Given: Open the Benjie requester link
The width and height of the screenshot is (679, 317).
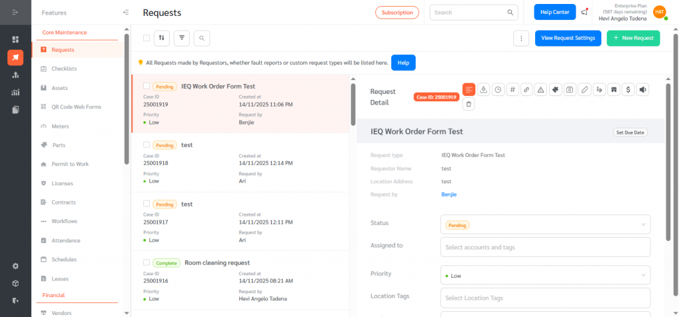Looking at the screenshot, I should 449,195.
